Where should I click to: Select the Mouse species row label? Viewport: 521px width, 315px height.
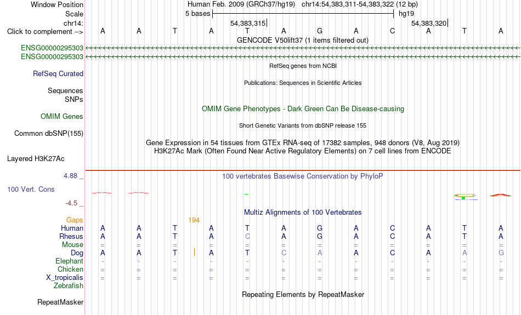pyautogui.click(x=72, y=245)
